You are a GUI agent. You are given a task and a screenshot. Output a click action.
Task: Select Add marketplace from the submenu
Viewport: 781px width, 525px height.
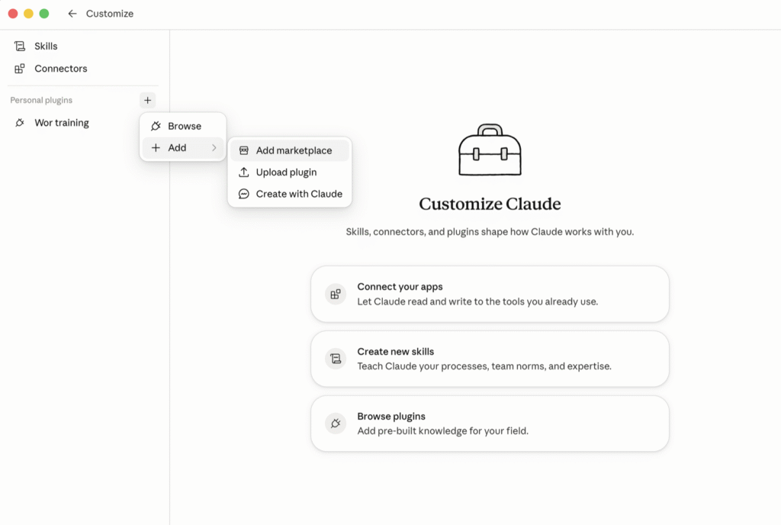pyautogui.click(x=289, y=150)
